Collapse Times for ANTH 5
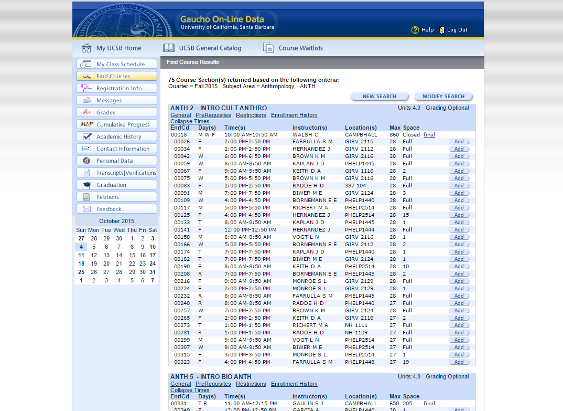This screenshot has width=563, height=411. [190, 390]
